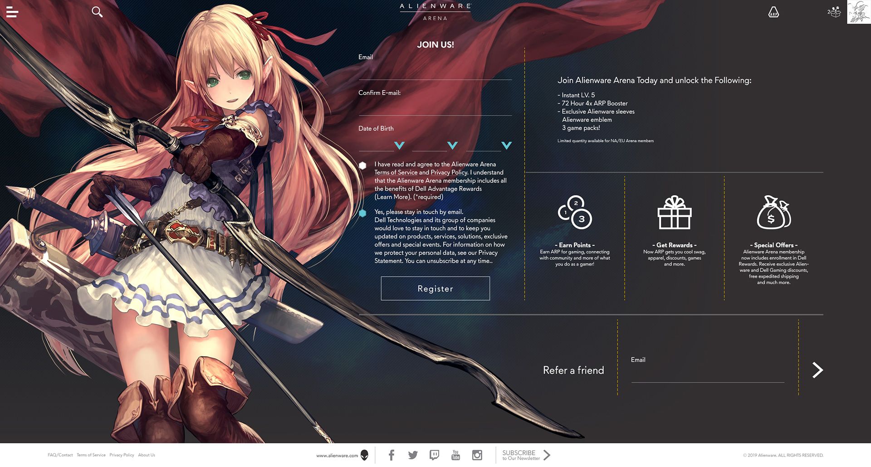
Task: Open the Facebook icon
Action: [391, 455]
